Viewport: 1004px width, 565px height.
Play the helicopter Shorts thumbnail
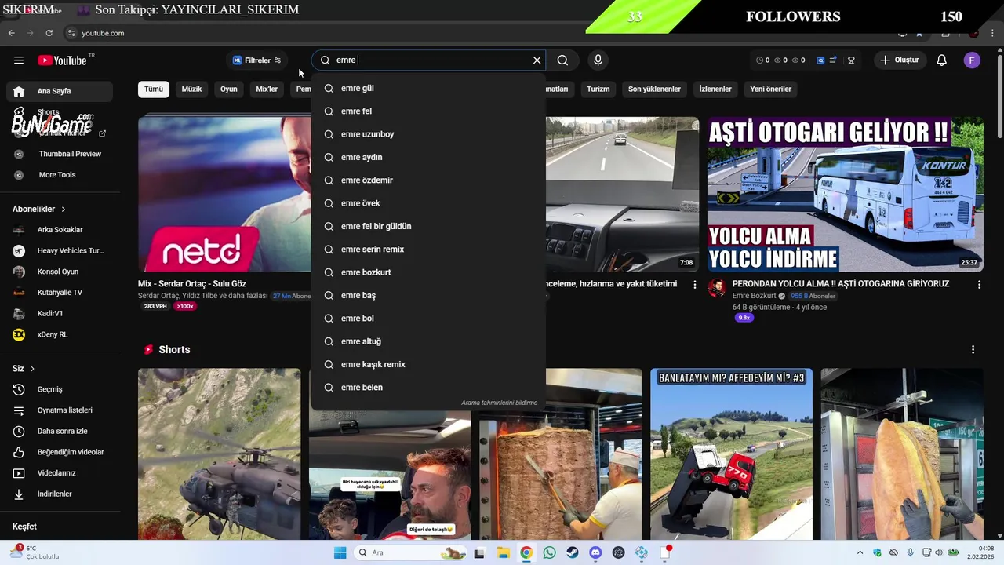[219, 454]
